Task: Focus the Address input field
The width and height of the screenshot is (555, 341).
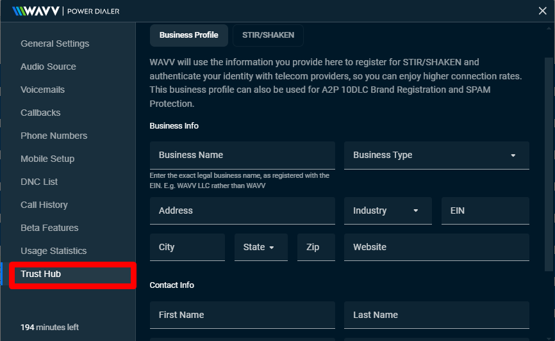Action: 242,210
